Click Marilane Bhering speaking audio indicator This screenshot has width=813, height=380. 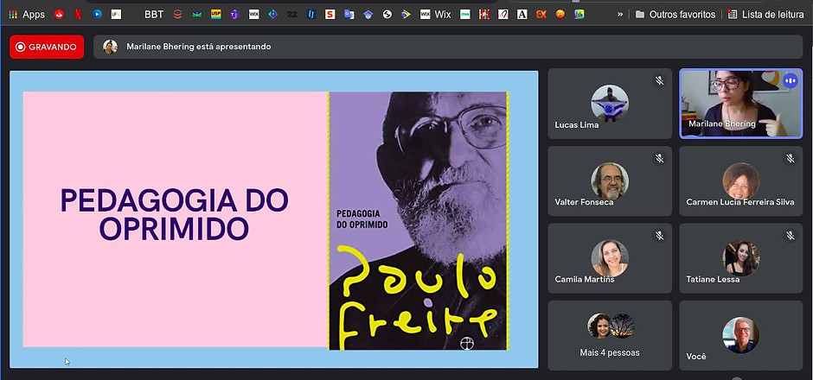pos(791,81)
